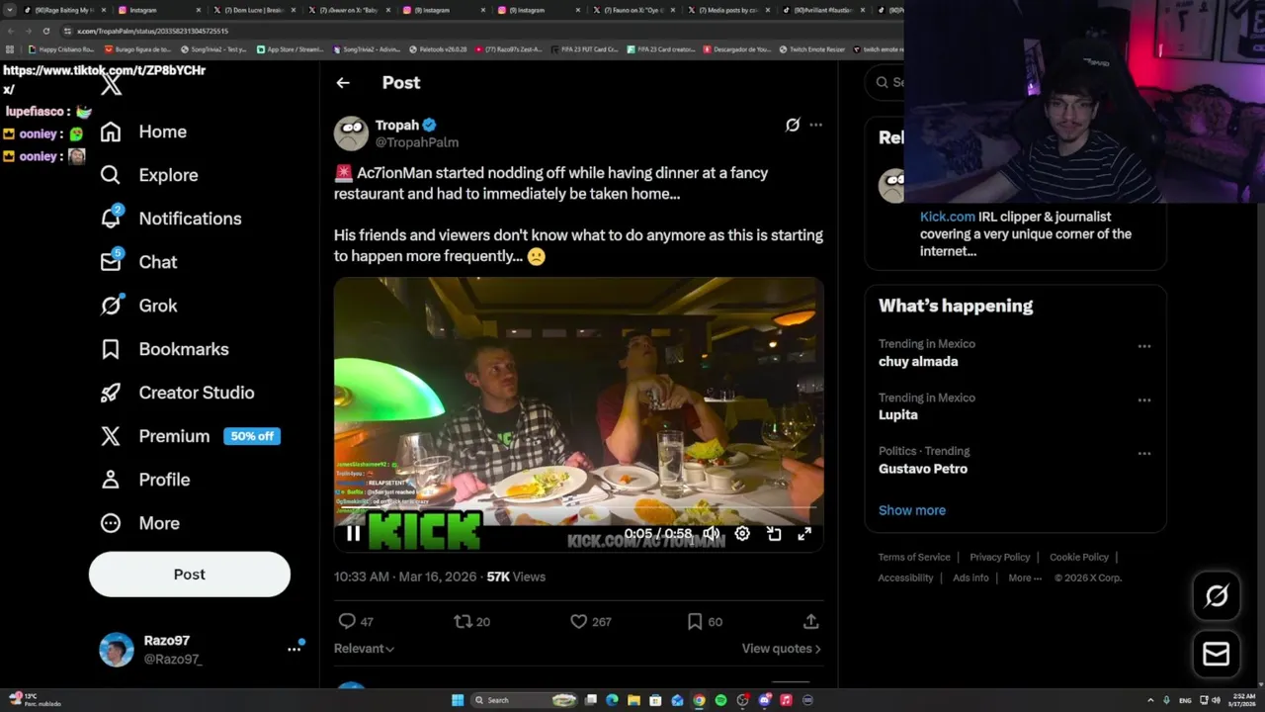Mute the video volume
This screenshot has height=712, width=1265.
(x=711, y=534)
